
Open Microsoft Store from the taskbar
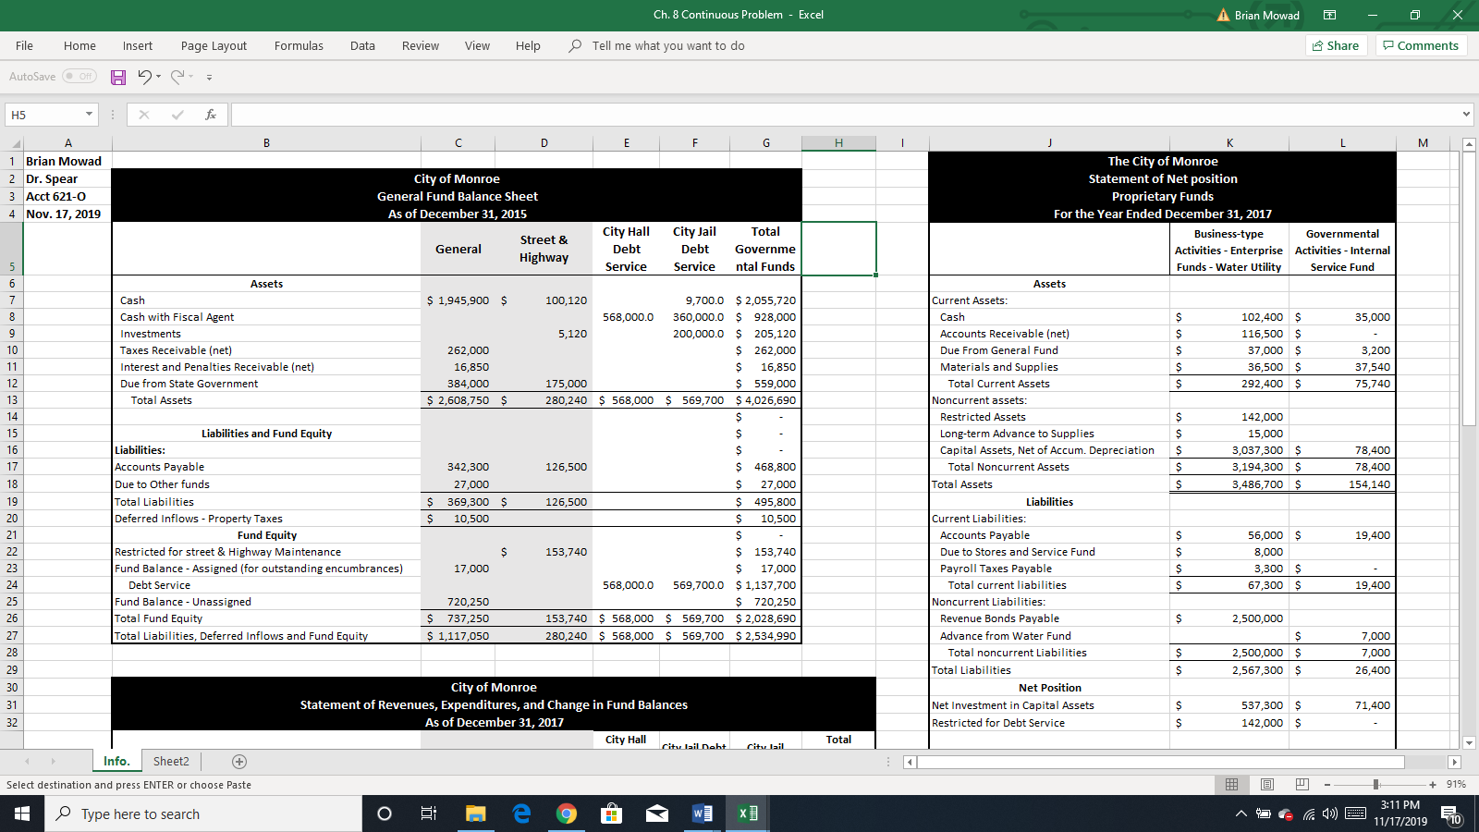(611, 814)
